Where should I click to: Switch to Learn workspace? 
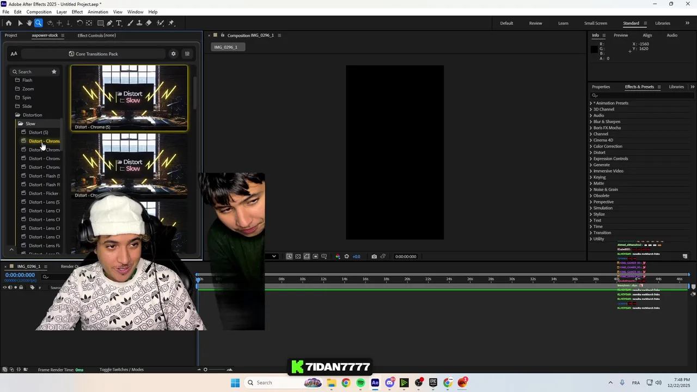pyautogui.click(x=563, y=23)
